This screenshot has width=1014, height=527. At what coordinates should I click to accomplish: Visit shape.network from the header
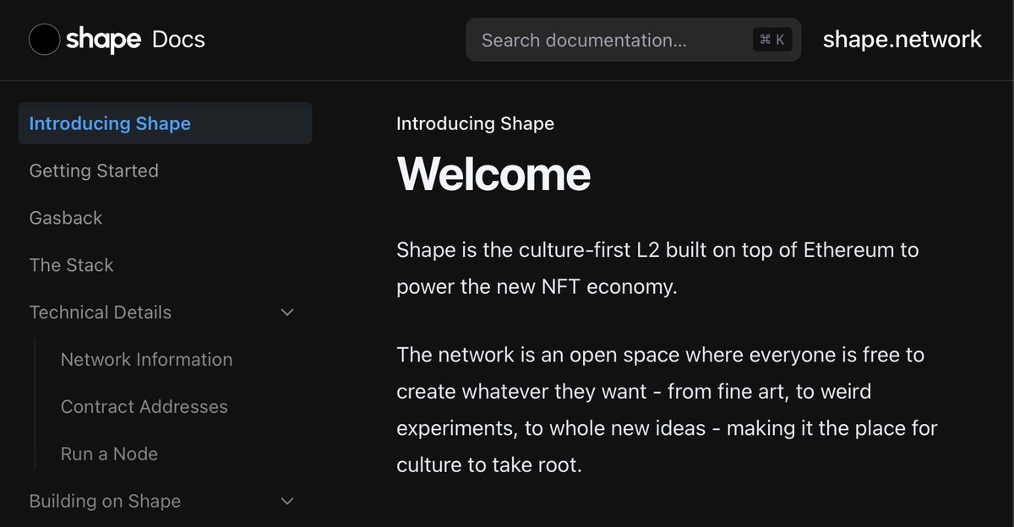(x=902, y=39)
